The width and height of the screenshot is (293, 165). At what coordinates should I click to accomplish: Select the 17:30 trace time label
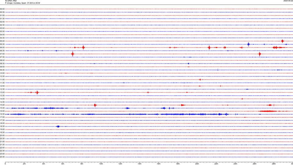pos(2,120)
